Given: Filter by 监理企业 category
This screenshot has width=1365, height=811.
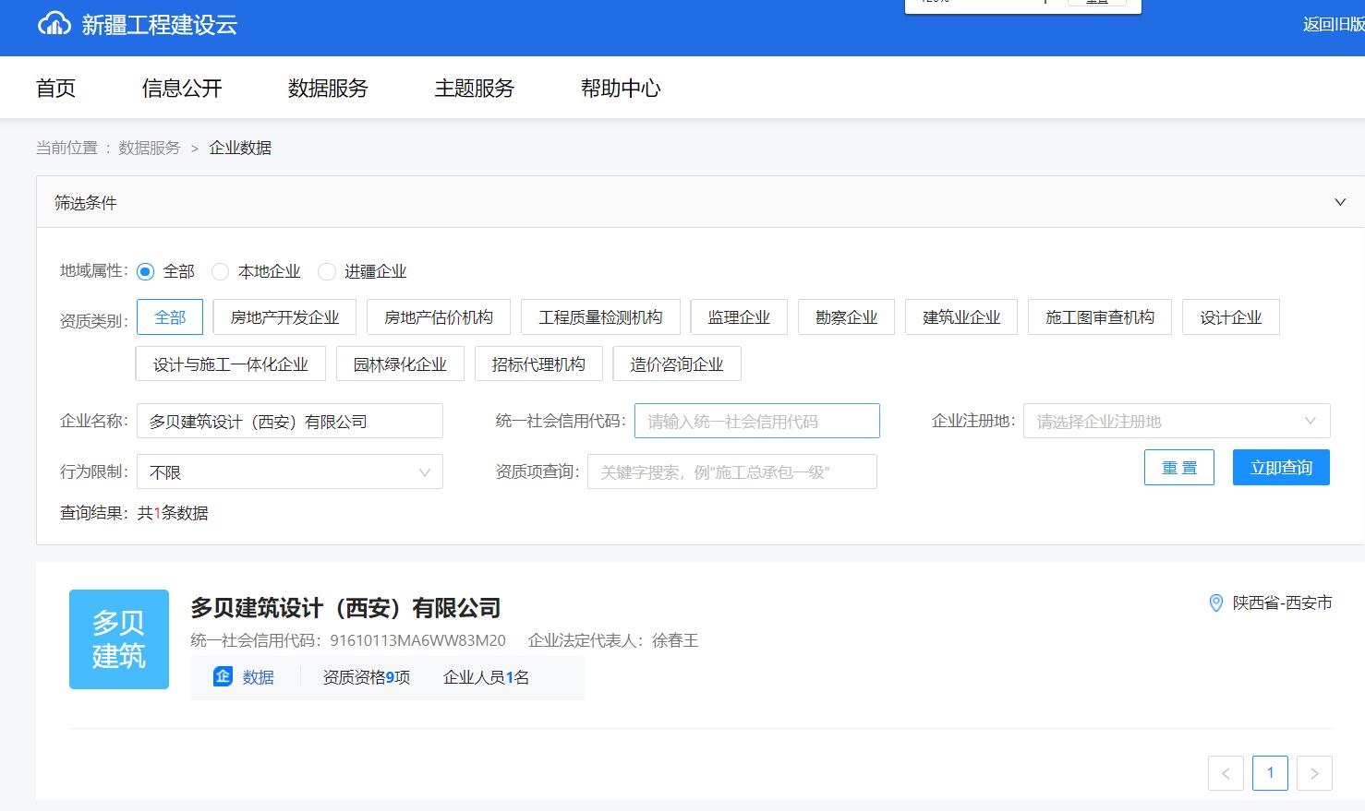Looking at the screenshot, I should point(739,317).
